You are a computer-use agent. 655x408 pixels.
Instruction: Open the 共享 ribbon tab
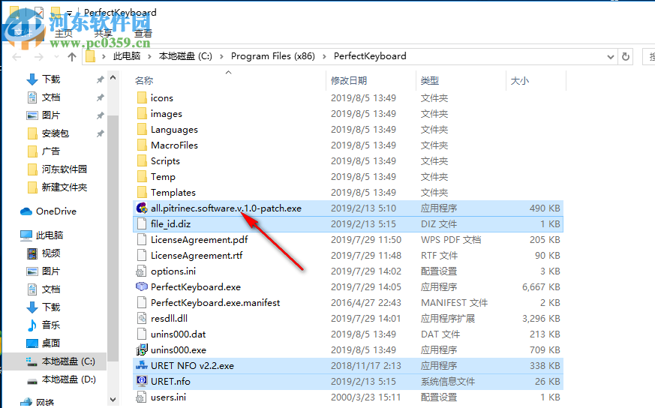104,34
